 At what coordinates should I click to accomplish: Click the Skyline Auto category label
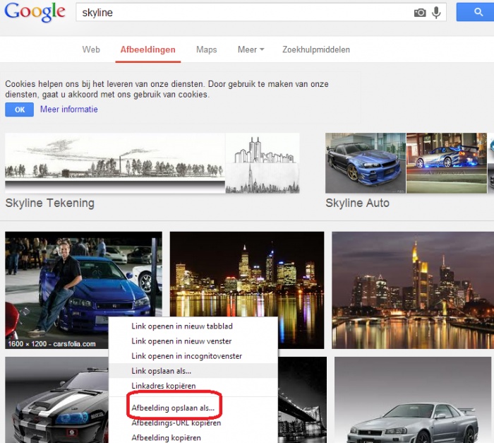[x=357, y=203]
